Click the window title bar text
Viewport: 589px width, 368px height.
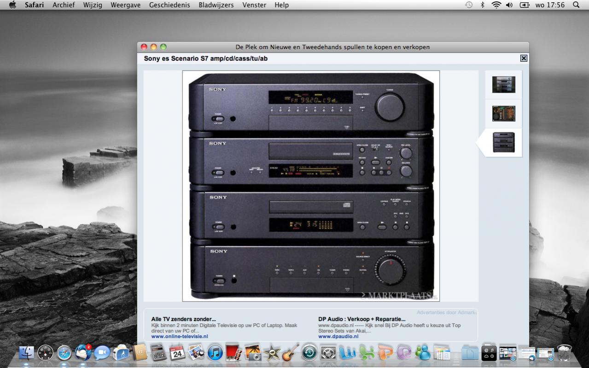point(332,47)
